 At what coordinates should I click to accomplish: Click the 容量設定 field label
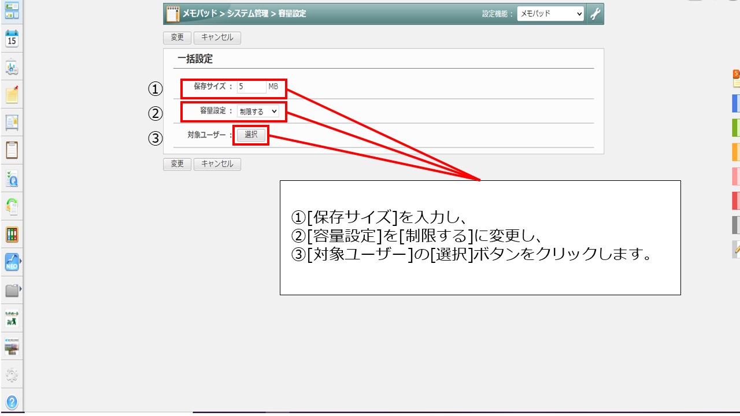[x=217, y=111]
